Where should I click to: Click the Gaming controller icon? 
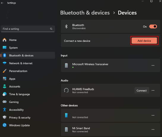(x=4, y=102)
